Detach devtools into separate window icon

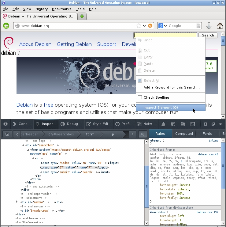point(213,124)
